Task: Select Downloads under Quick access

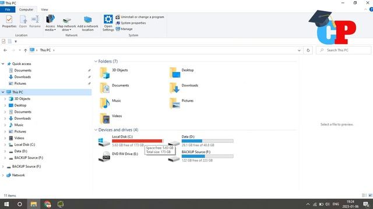Action: click(x=22, y=77)
